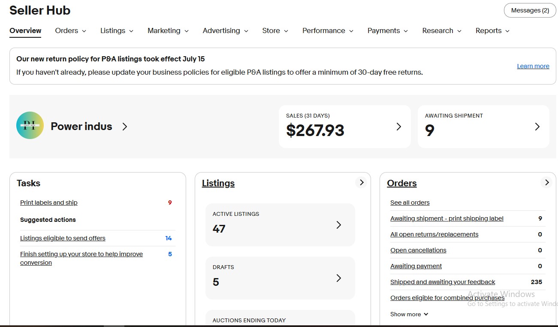Click the Messages (2) button
The image size is (558, 327).
[530, 10]
